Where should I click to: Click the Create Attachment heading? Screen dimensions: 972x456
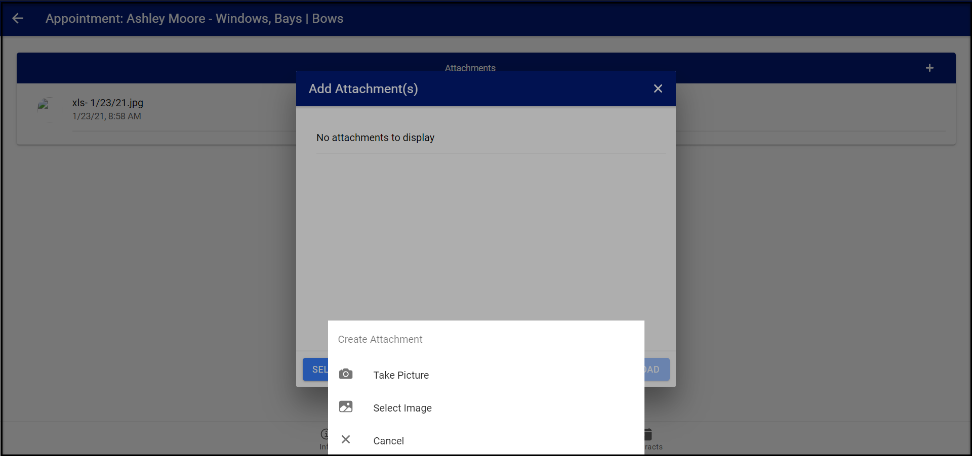[380, 339]
